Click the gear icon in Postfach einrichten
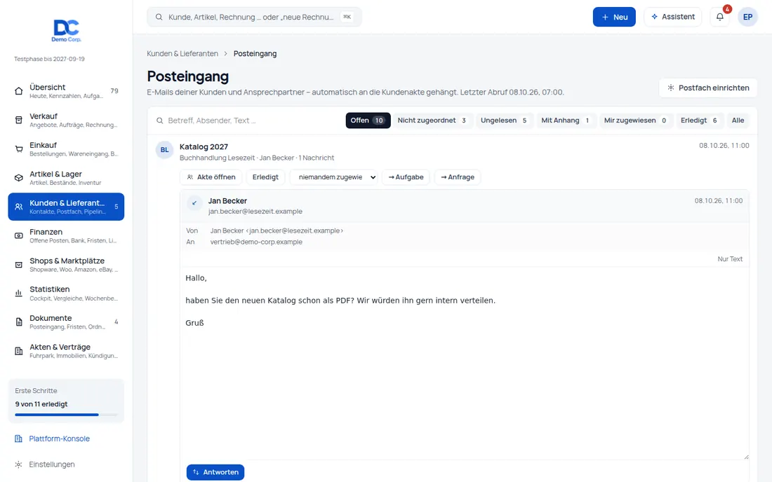This screenshot has height=482, width=772. (x=670, y=88)
